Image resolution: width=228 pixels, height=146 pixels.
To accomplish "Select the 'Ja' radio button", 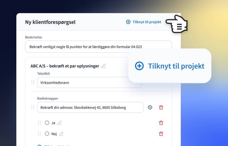I will 47,123.
